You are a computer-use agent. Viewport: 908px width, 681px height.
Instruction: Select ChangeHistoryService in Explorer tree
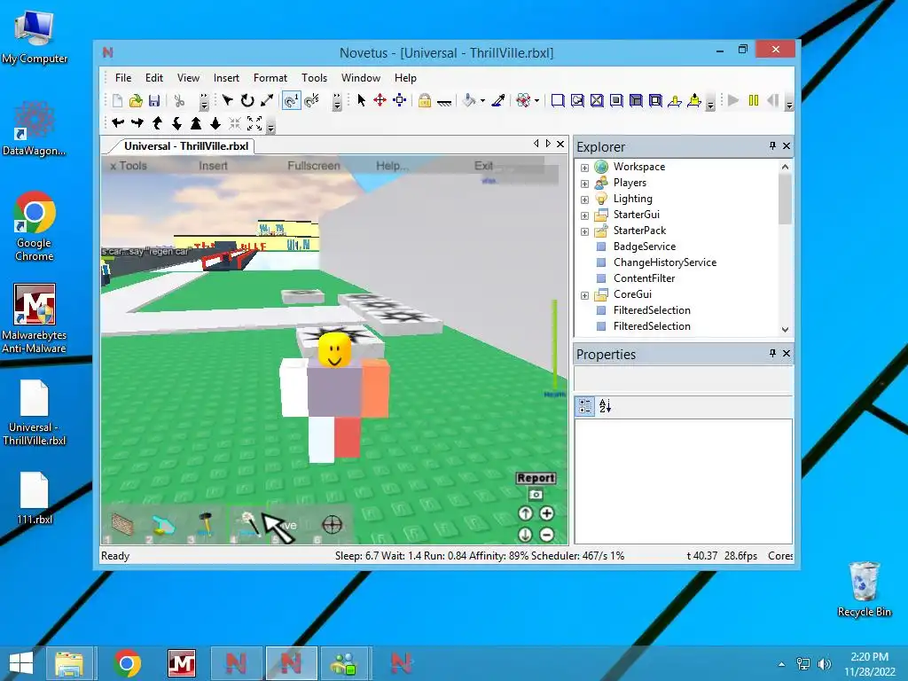coord(665,262)
